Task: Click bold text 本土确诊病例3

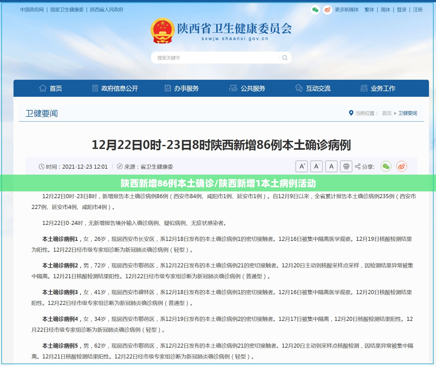Action: [x=60, y=292]
